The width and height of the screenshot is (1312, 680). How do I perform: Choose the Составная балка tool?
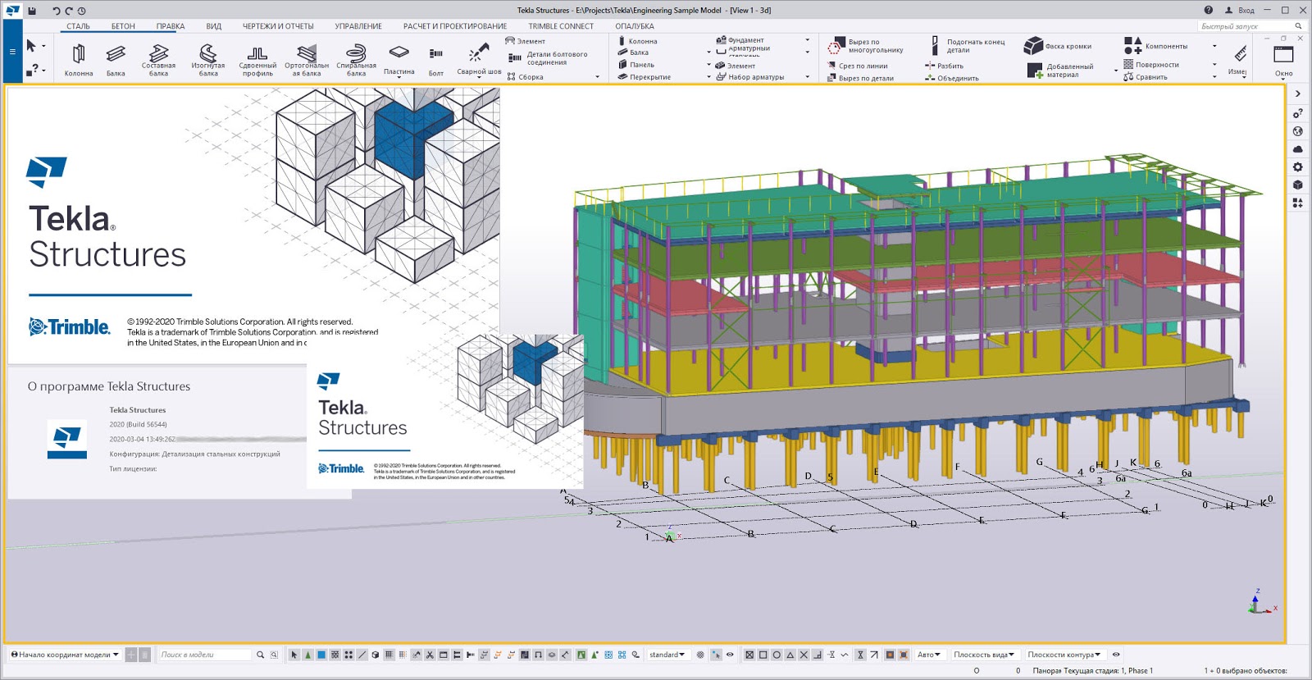pyautogui.click(x=159, y=60)
